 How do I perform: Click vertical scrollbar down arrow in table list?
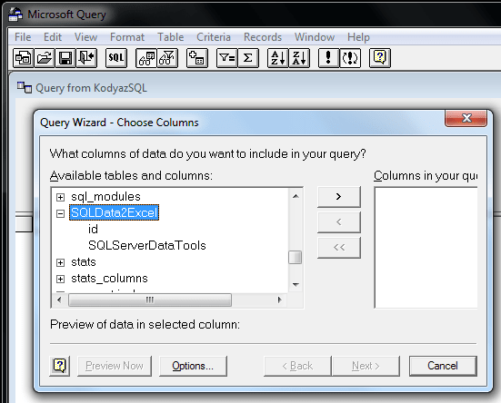pos(296,284)
